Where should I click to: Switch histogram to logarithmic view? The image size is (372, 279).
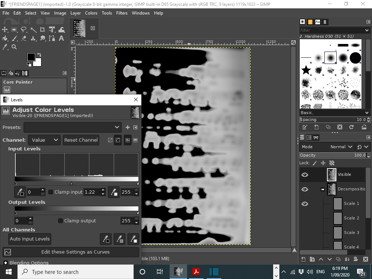coord(118,140)
